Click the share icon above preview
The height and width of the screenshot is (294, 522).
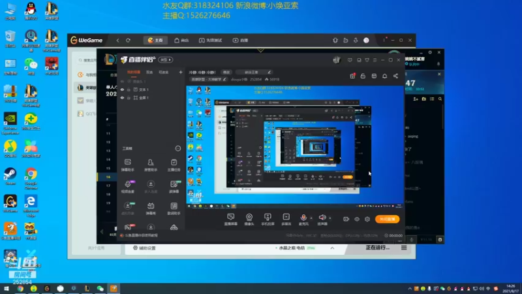point(395,76)
